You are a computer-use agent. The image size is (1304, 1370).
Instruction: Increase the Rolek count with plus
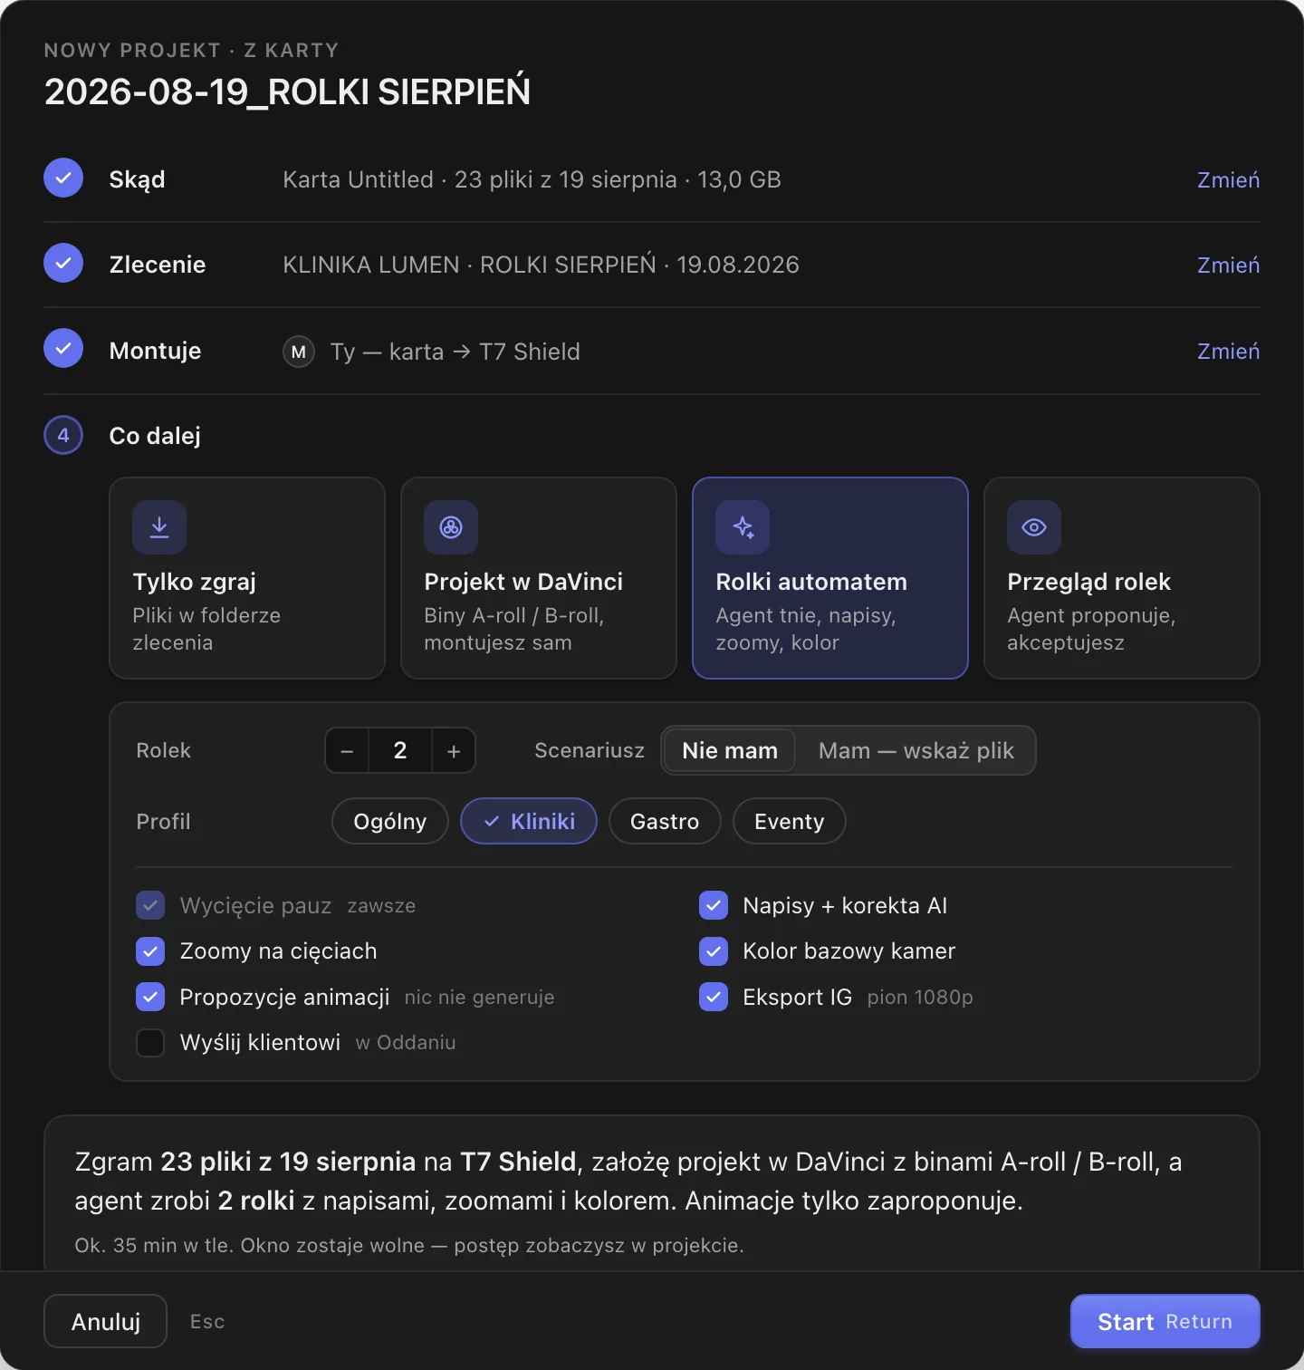point(454,750)
